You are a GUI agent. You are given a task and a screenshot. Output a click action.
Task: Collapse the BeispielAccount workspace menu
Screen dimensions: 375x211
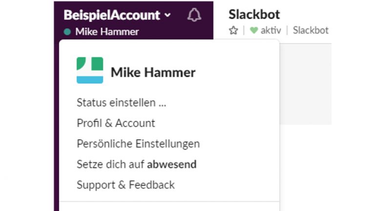click(112, 15)
